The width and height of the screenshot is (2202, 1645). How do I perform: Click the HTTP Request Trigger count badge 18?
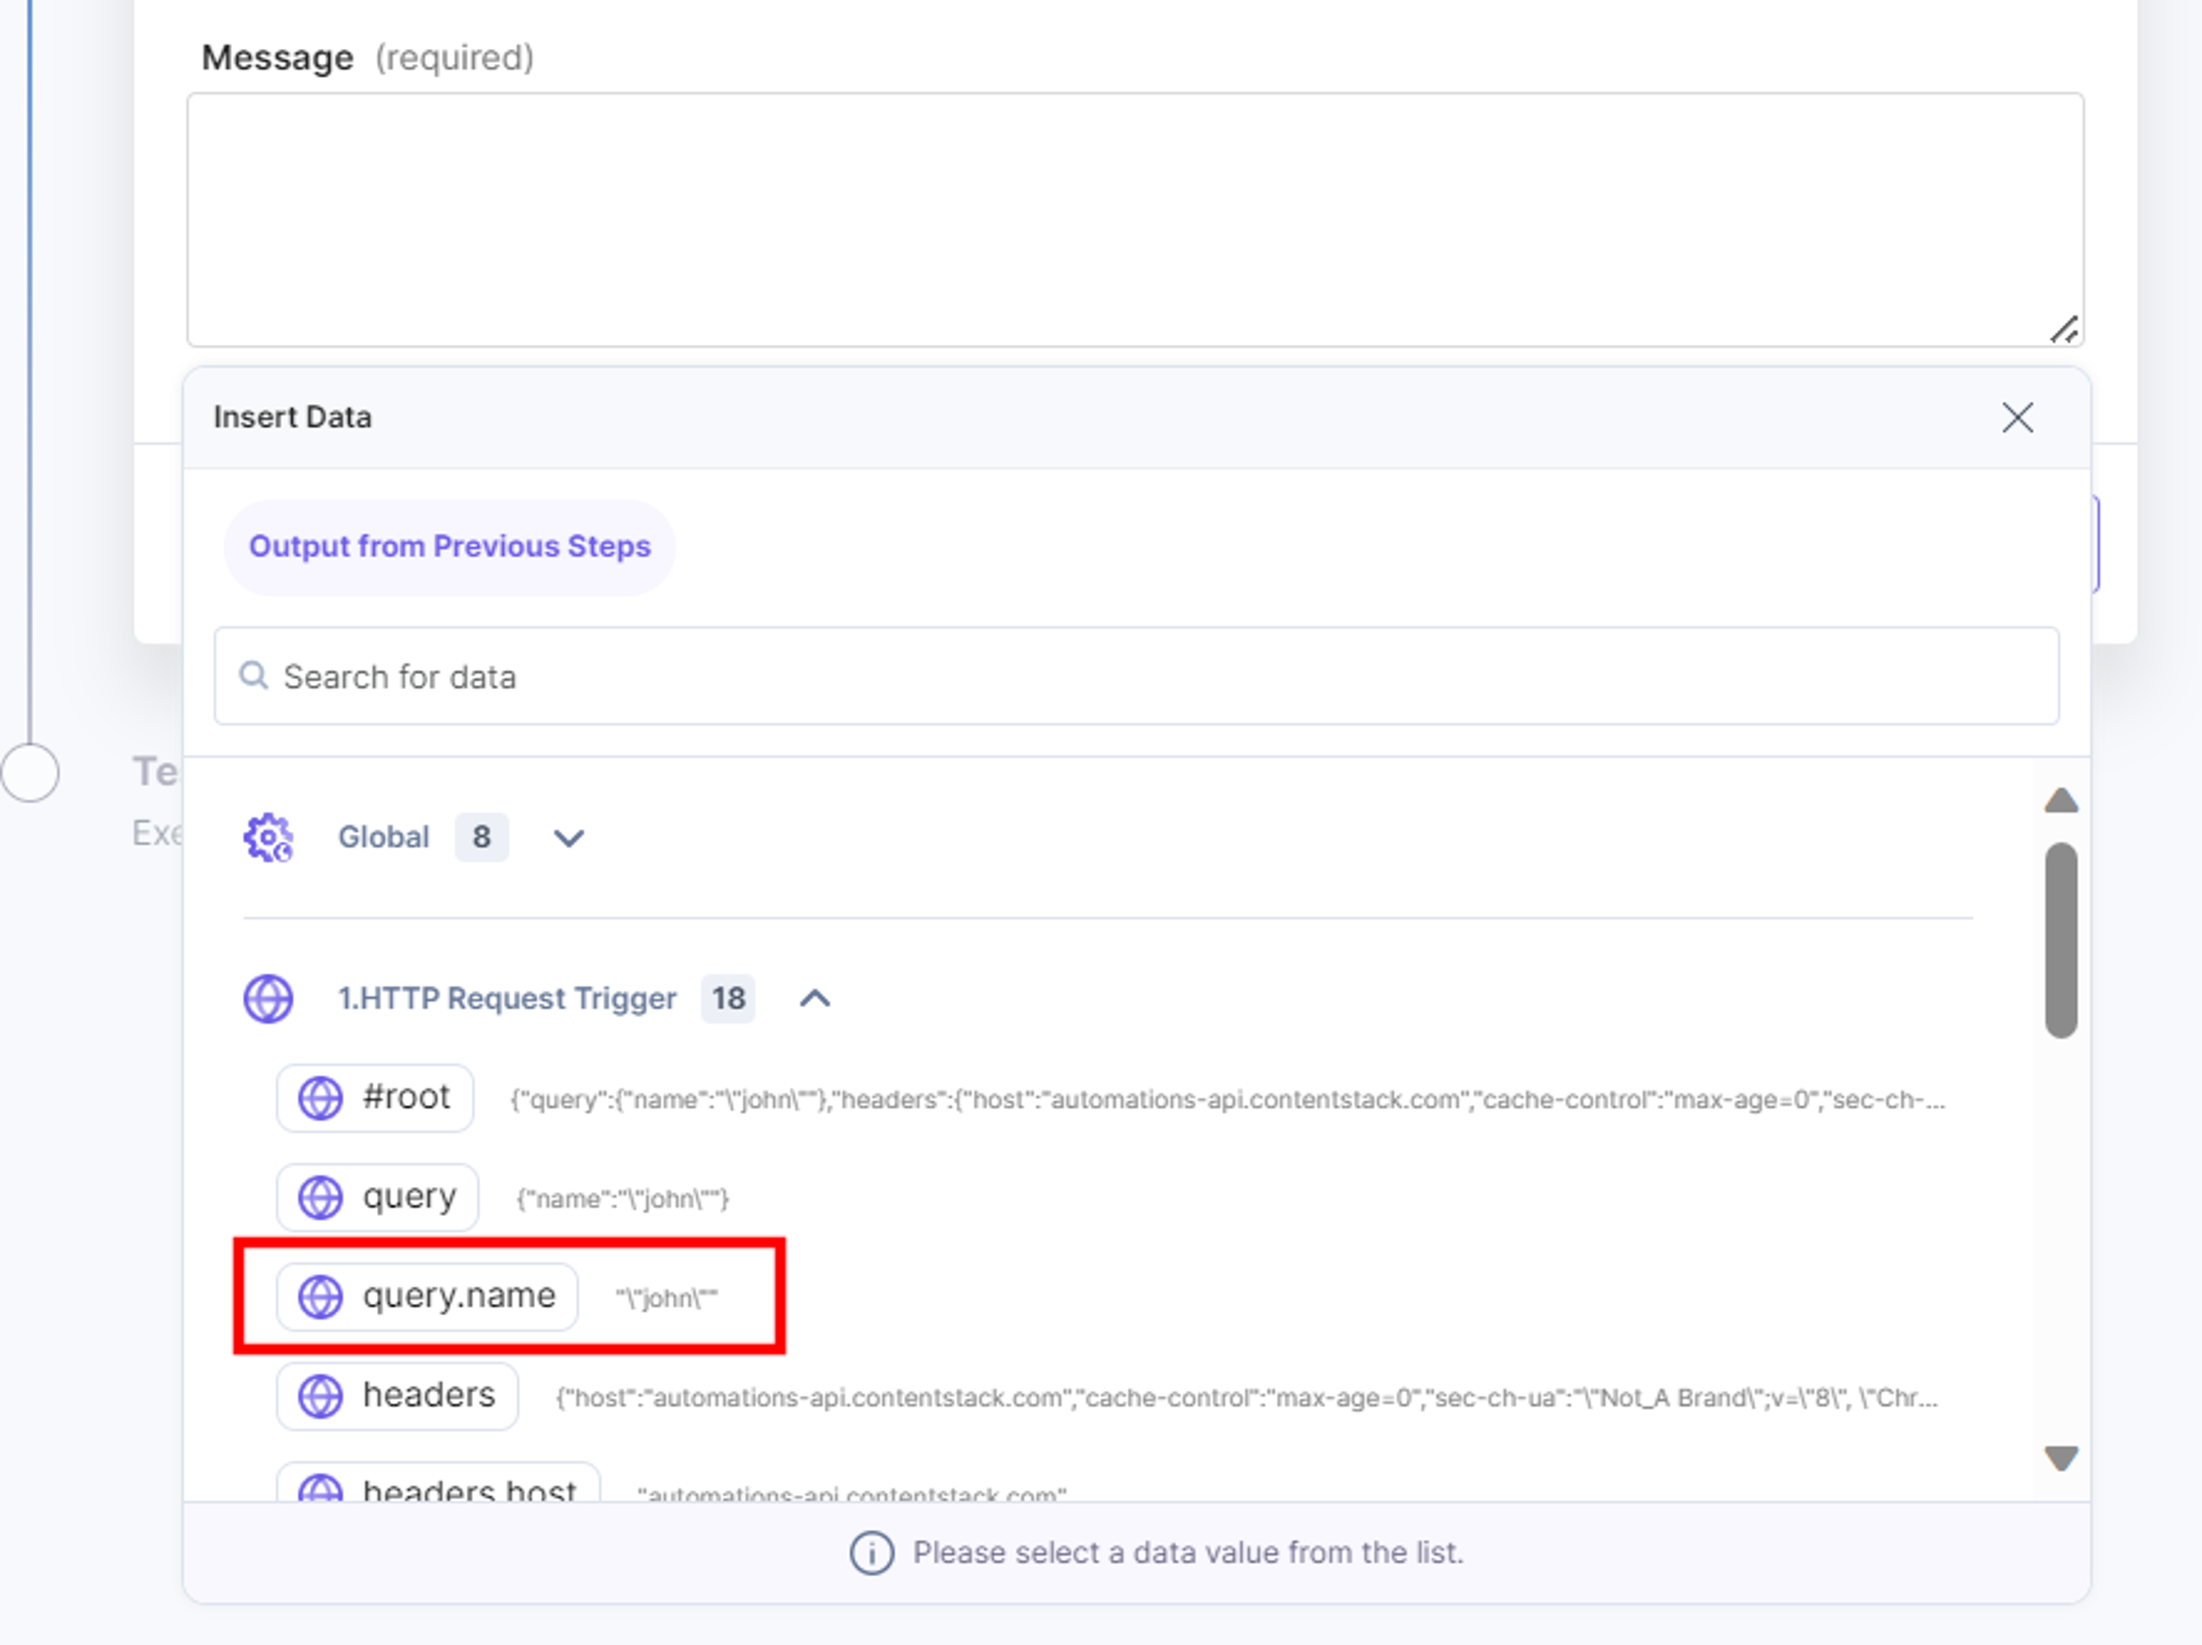(728, 998)
